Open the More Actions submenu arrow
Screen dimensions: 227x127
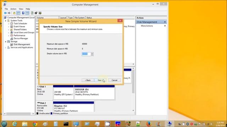(165, 26)
